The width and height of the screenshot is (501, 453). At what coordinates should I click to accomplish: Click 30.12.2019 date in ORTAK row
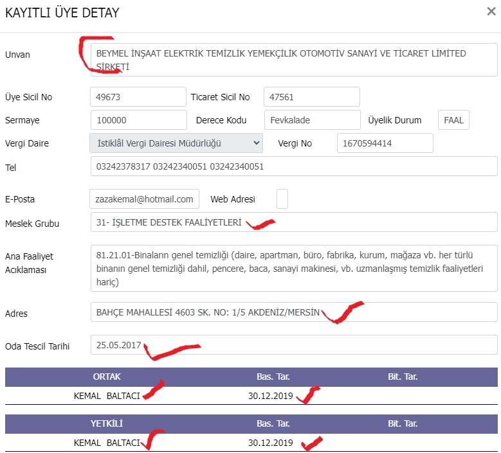(x=270, y=396)
